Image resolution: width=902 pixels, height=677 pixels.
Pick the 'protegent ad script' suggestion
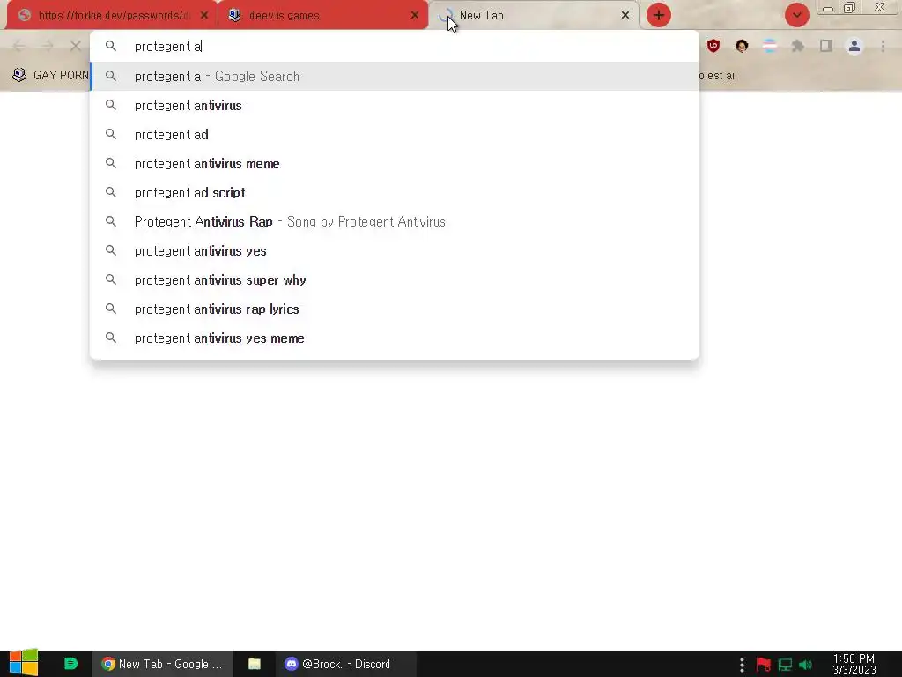395,192
